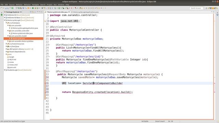Open the Search menu

coord(43,4)
